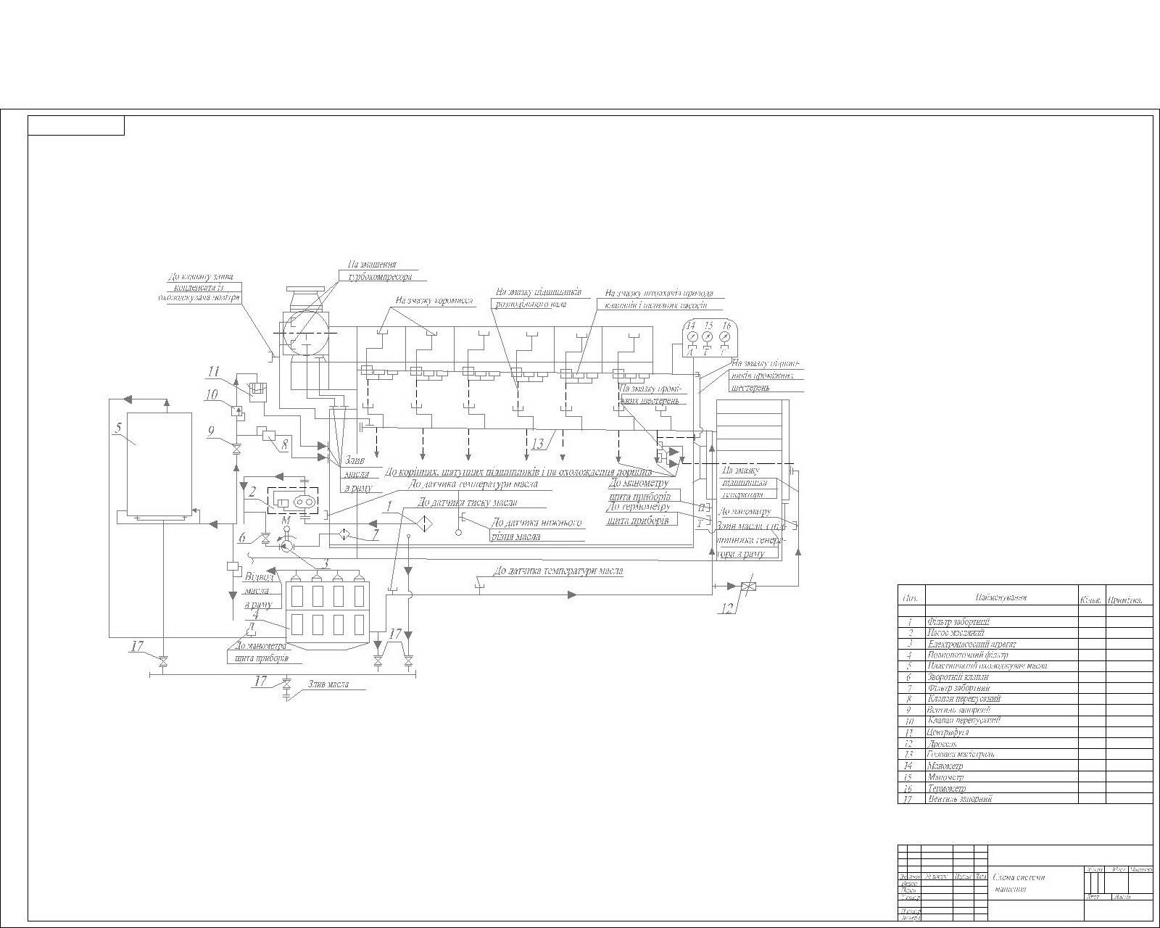Click the 'До датчика тиску масла' label
The image size is (1160, 928).
click(x=468, y=502)
